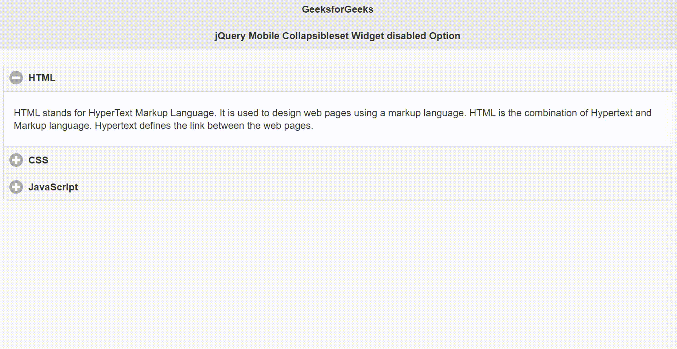Click the JavaScript heading text
Viewport: 677px width, 349px height.
(53, 187)
